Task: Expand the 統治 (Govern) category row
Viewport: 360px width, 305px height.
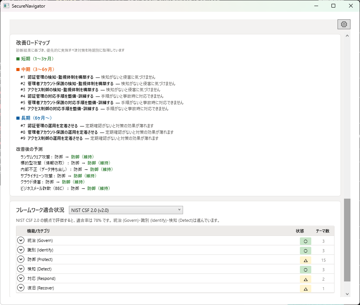Action: coord(21,240)
